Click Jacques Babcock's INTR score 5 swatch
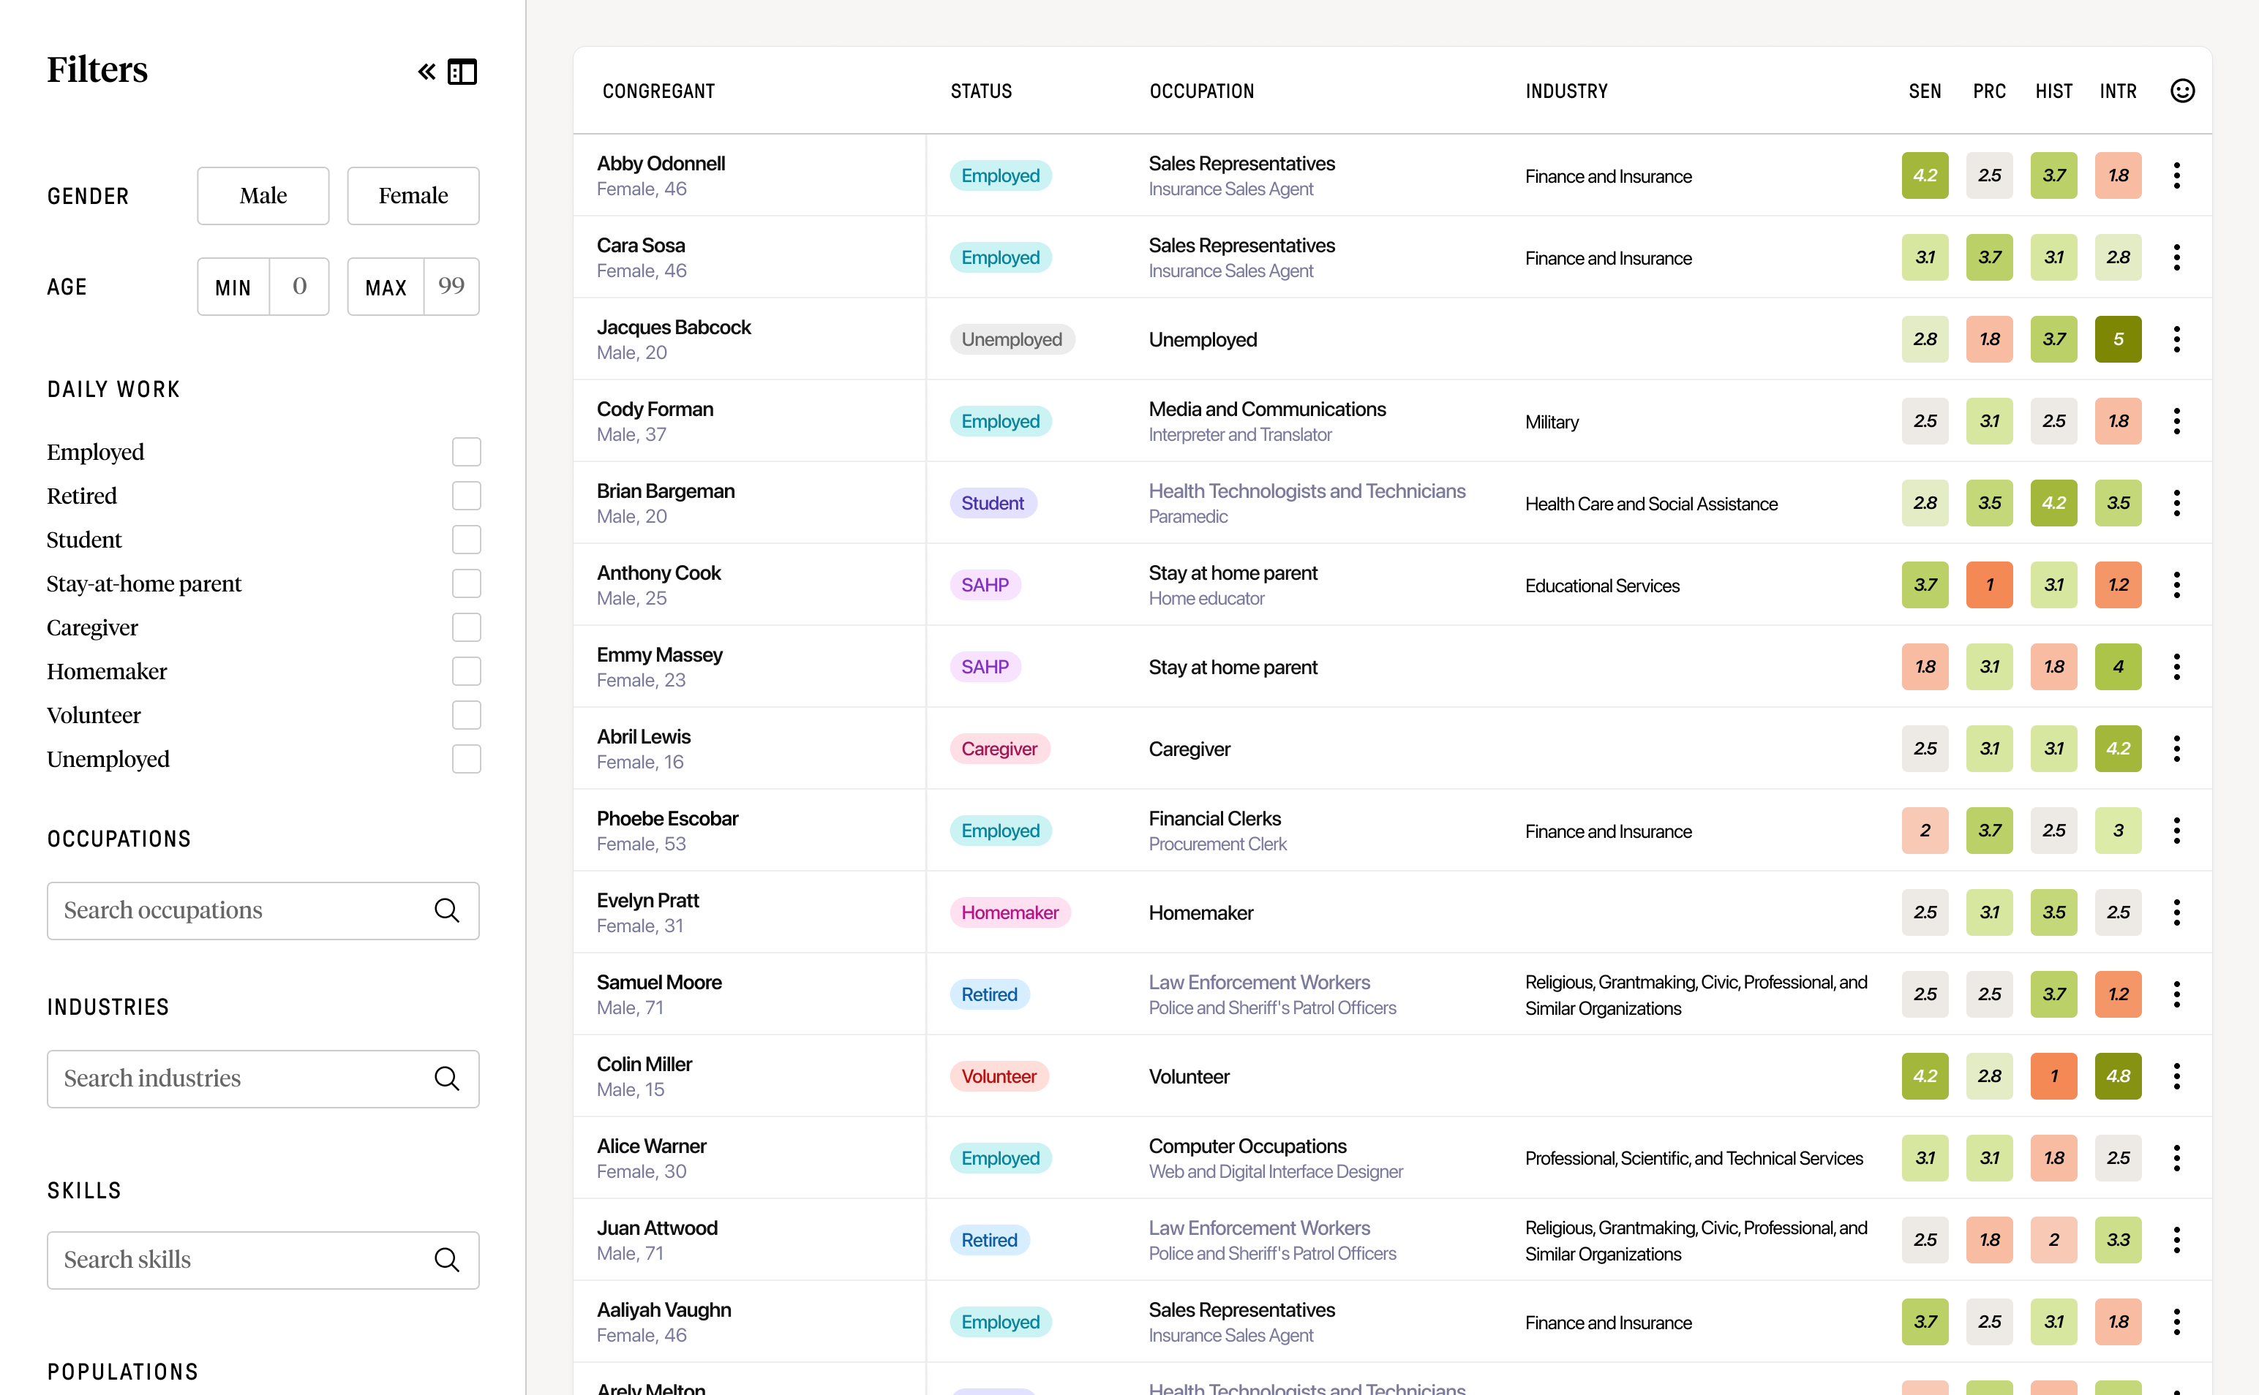 coord(2118,339)
